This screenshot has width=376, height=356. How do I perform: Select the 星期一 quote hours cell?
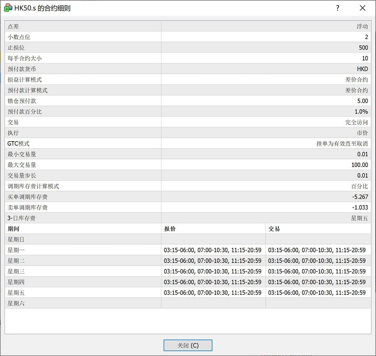click(212, 250)
